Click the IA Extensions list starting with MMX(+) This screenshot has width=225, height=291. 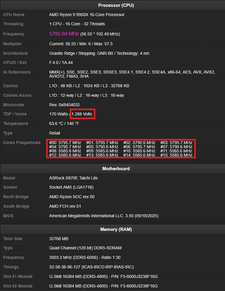tap(132, 74)
